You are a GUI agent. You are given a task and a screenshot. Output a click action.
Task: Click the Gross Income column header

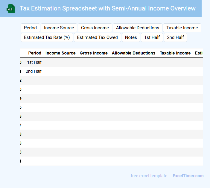coord(94,53)
